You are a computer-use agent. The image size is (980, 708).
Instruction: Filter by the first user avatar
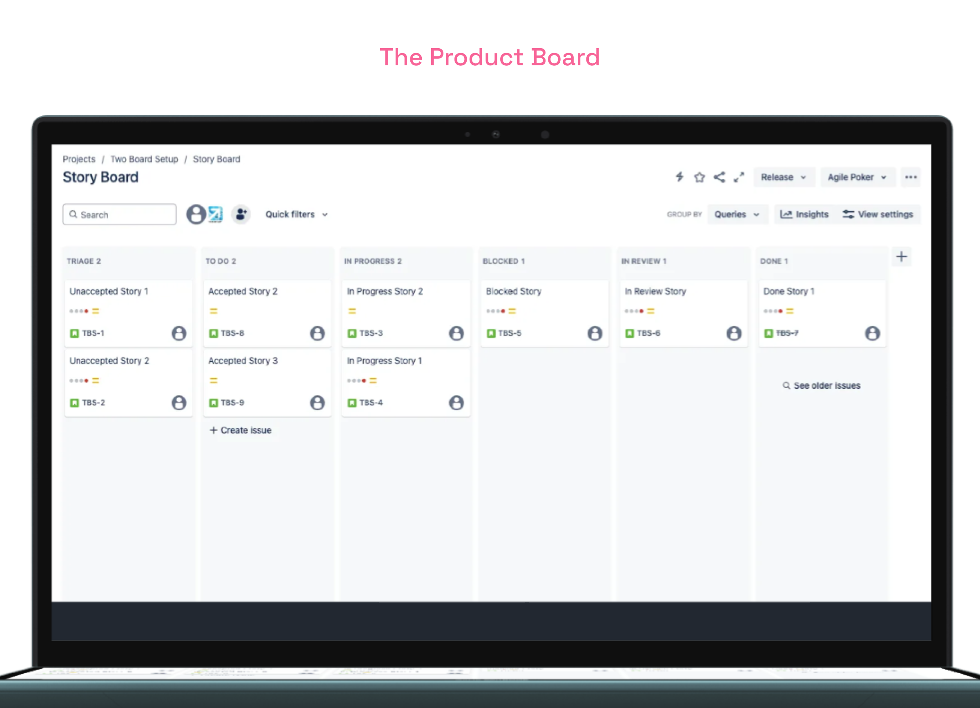(x=196, y=214)
